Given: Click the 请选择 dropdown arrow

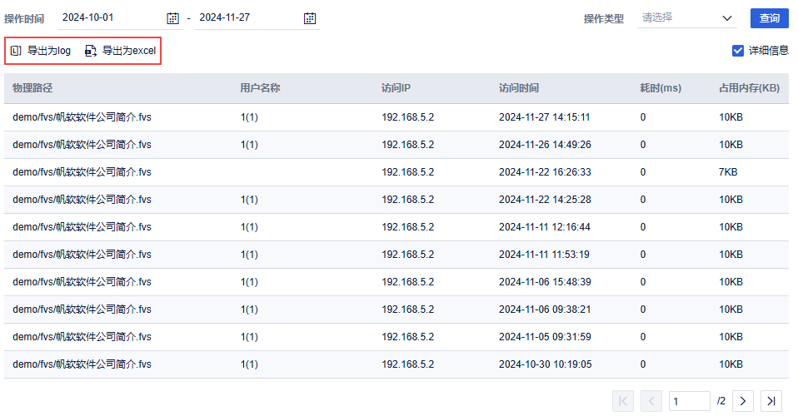Looking at the screenshot, I should (727, 17).
